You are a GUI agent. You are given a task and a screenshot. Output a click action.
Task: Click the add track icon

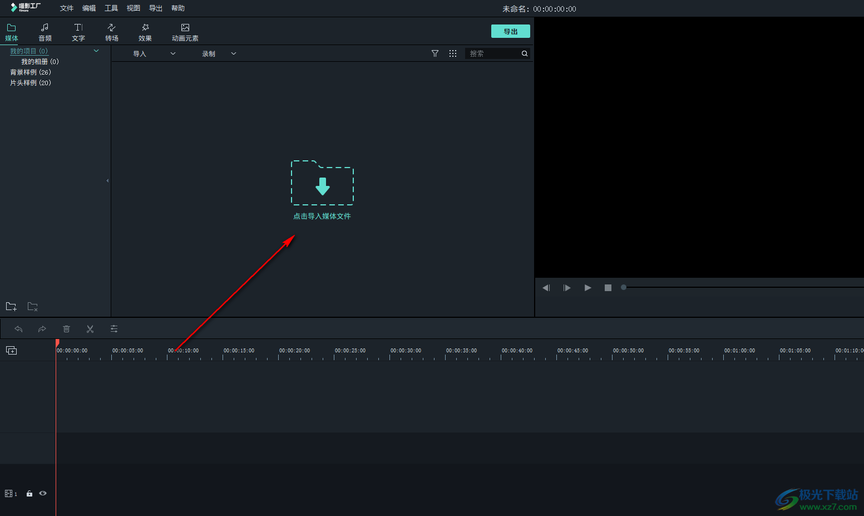coord(12,350)
